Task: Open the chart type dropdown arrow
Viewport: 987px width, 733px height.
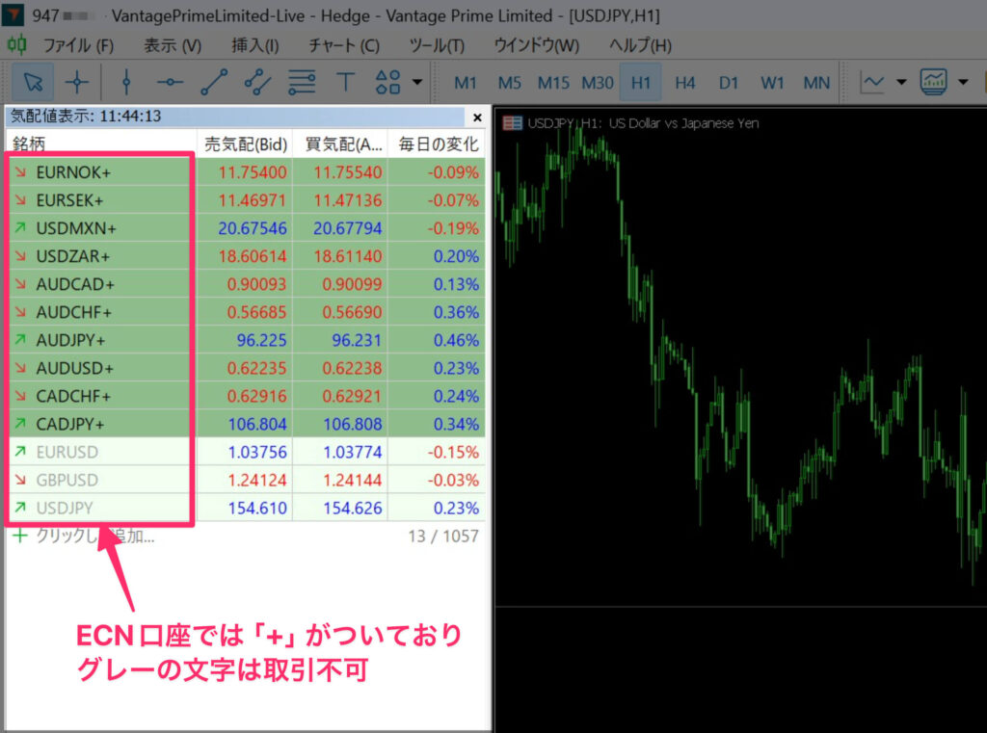Action: pos(901,82)
